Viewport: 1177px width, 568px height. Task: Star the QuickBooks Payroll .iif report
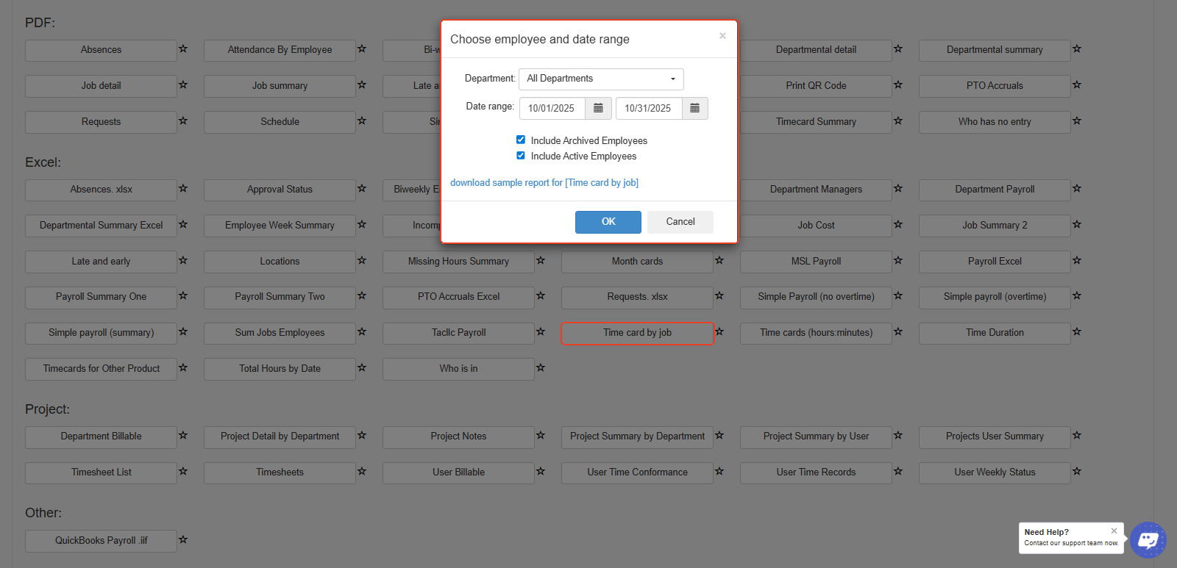(183, 540)
